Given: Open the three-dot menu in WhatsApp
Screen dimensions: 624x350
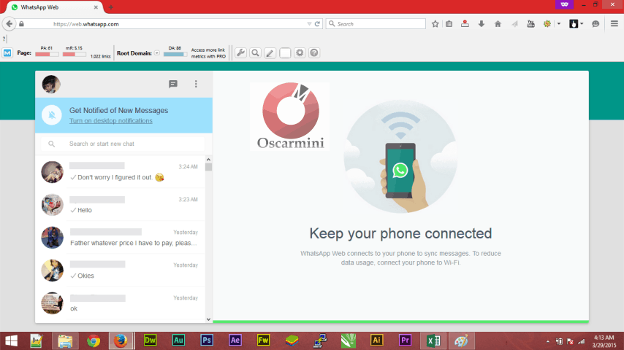Looking at the screenshot, I should coord(196,84).
